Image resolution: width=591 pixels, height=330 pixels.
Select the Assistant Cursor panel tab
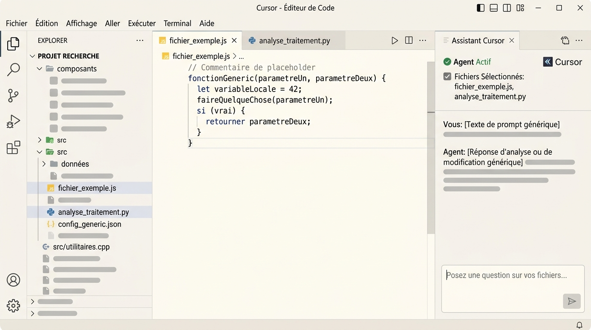click(478, 40)
